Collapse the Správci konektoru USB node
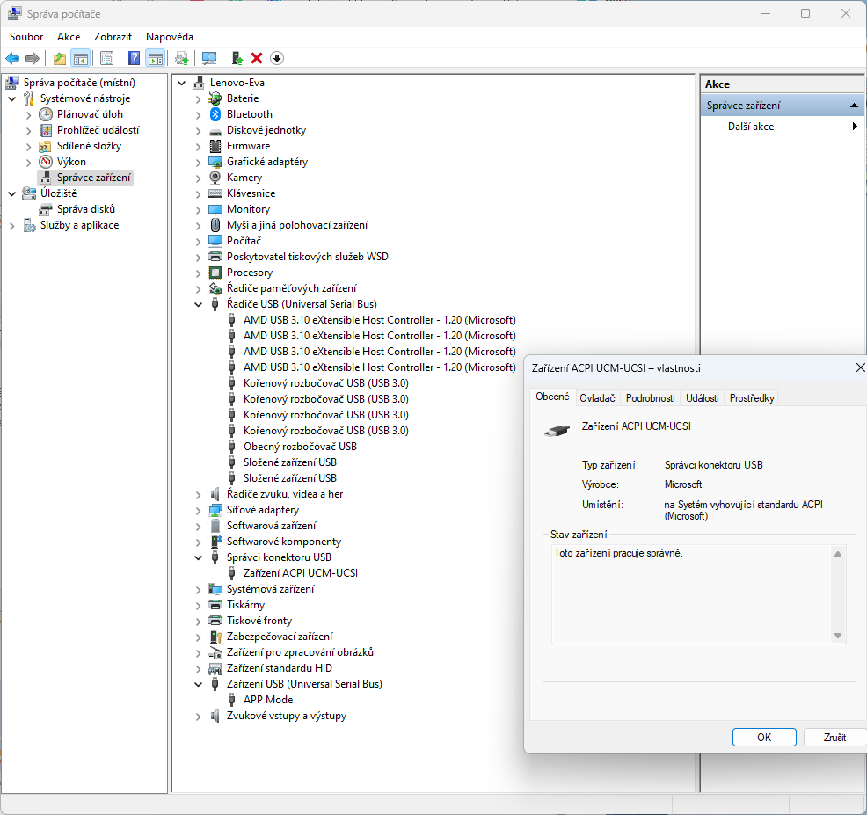This screenshot has height=815, width=867. tap(199, 557)
